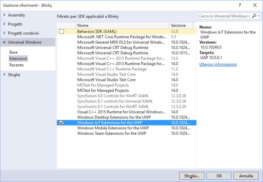Expand the Sfoglia node
263x182 pixels.
click(5, 74)
